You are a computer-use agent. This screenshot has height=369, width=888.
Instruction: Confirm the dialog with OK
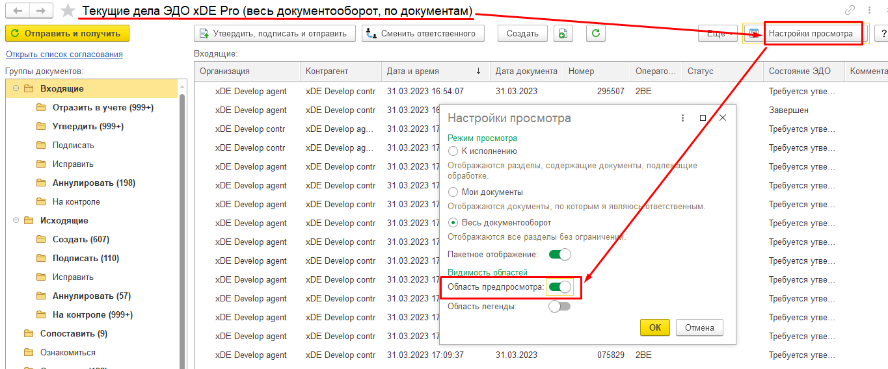pos(655,327)
